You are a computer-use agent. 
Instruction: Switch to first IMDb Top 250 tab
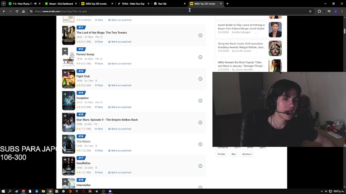(97, 4)
